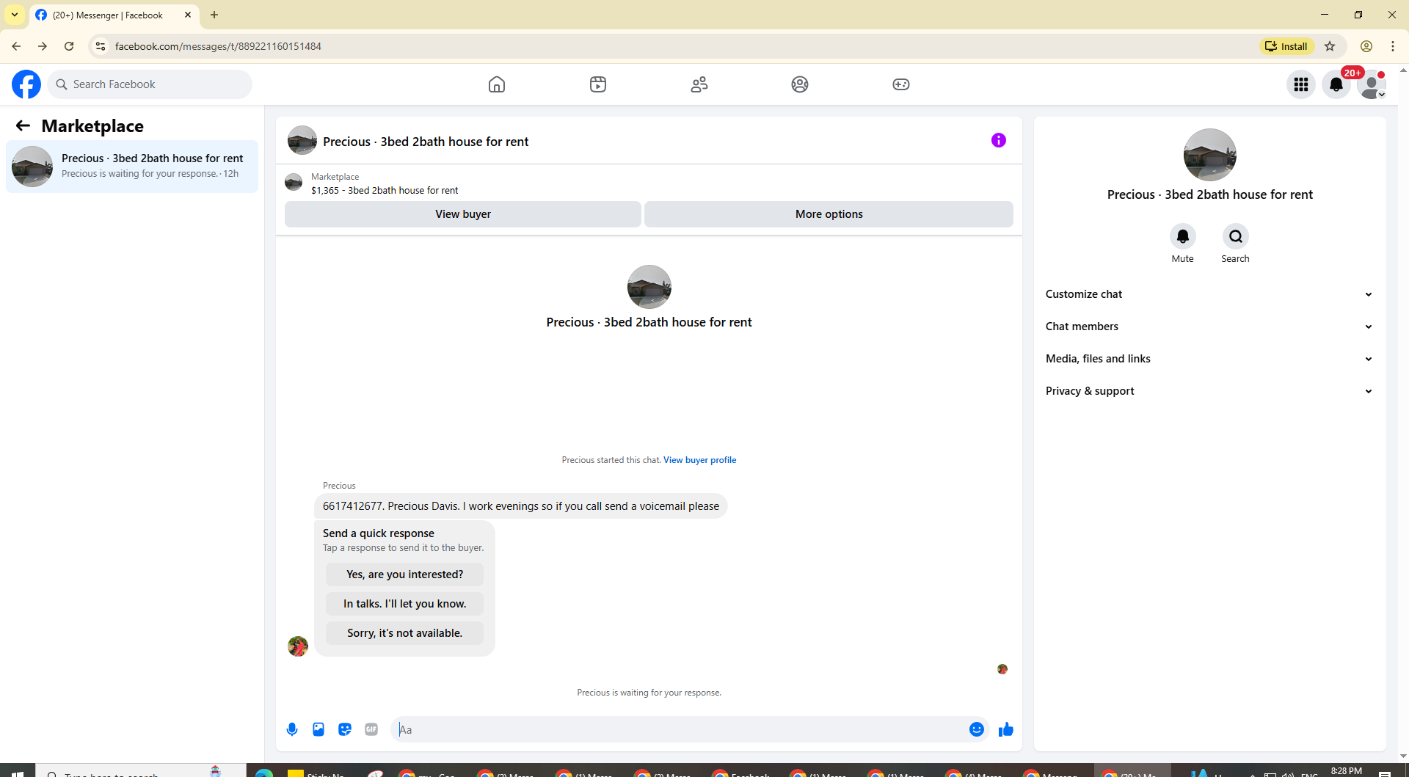Open the Video tab icon
This screenshot has width=1409, height=777.
[x=598, y=84]
